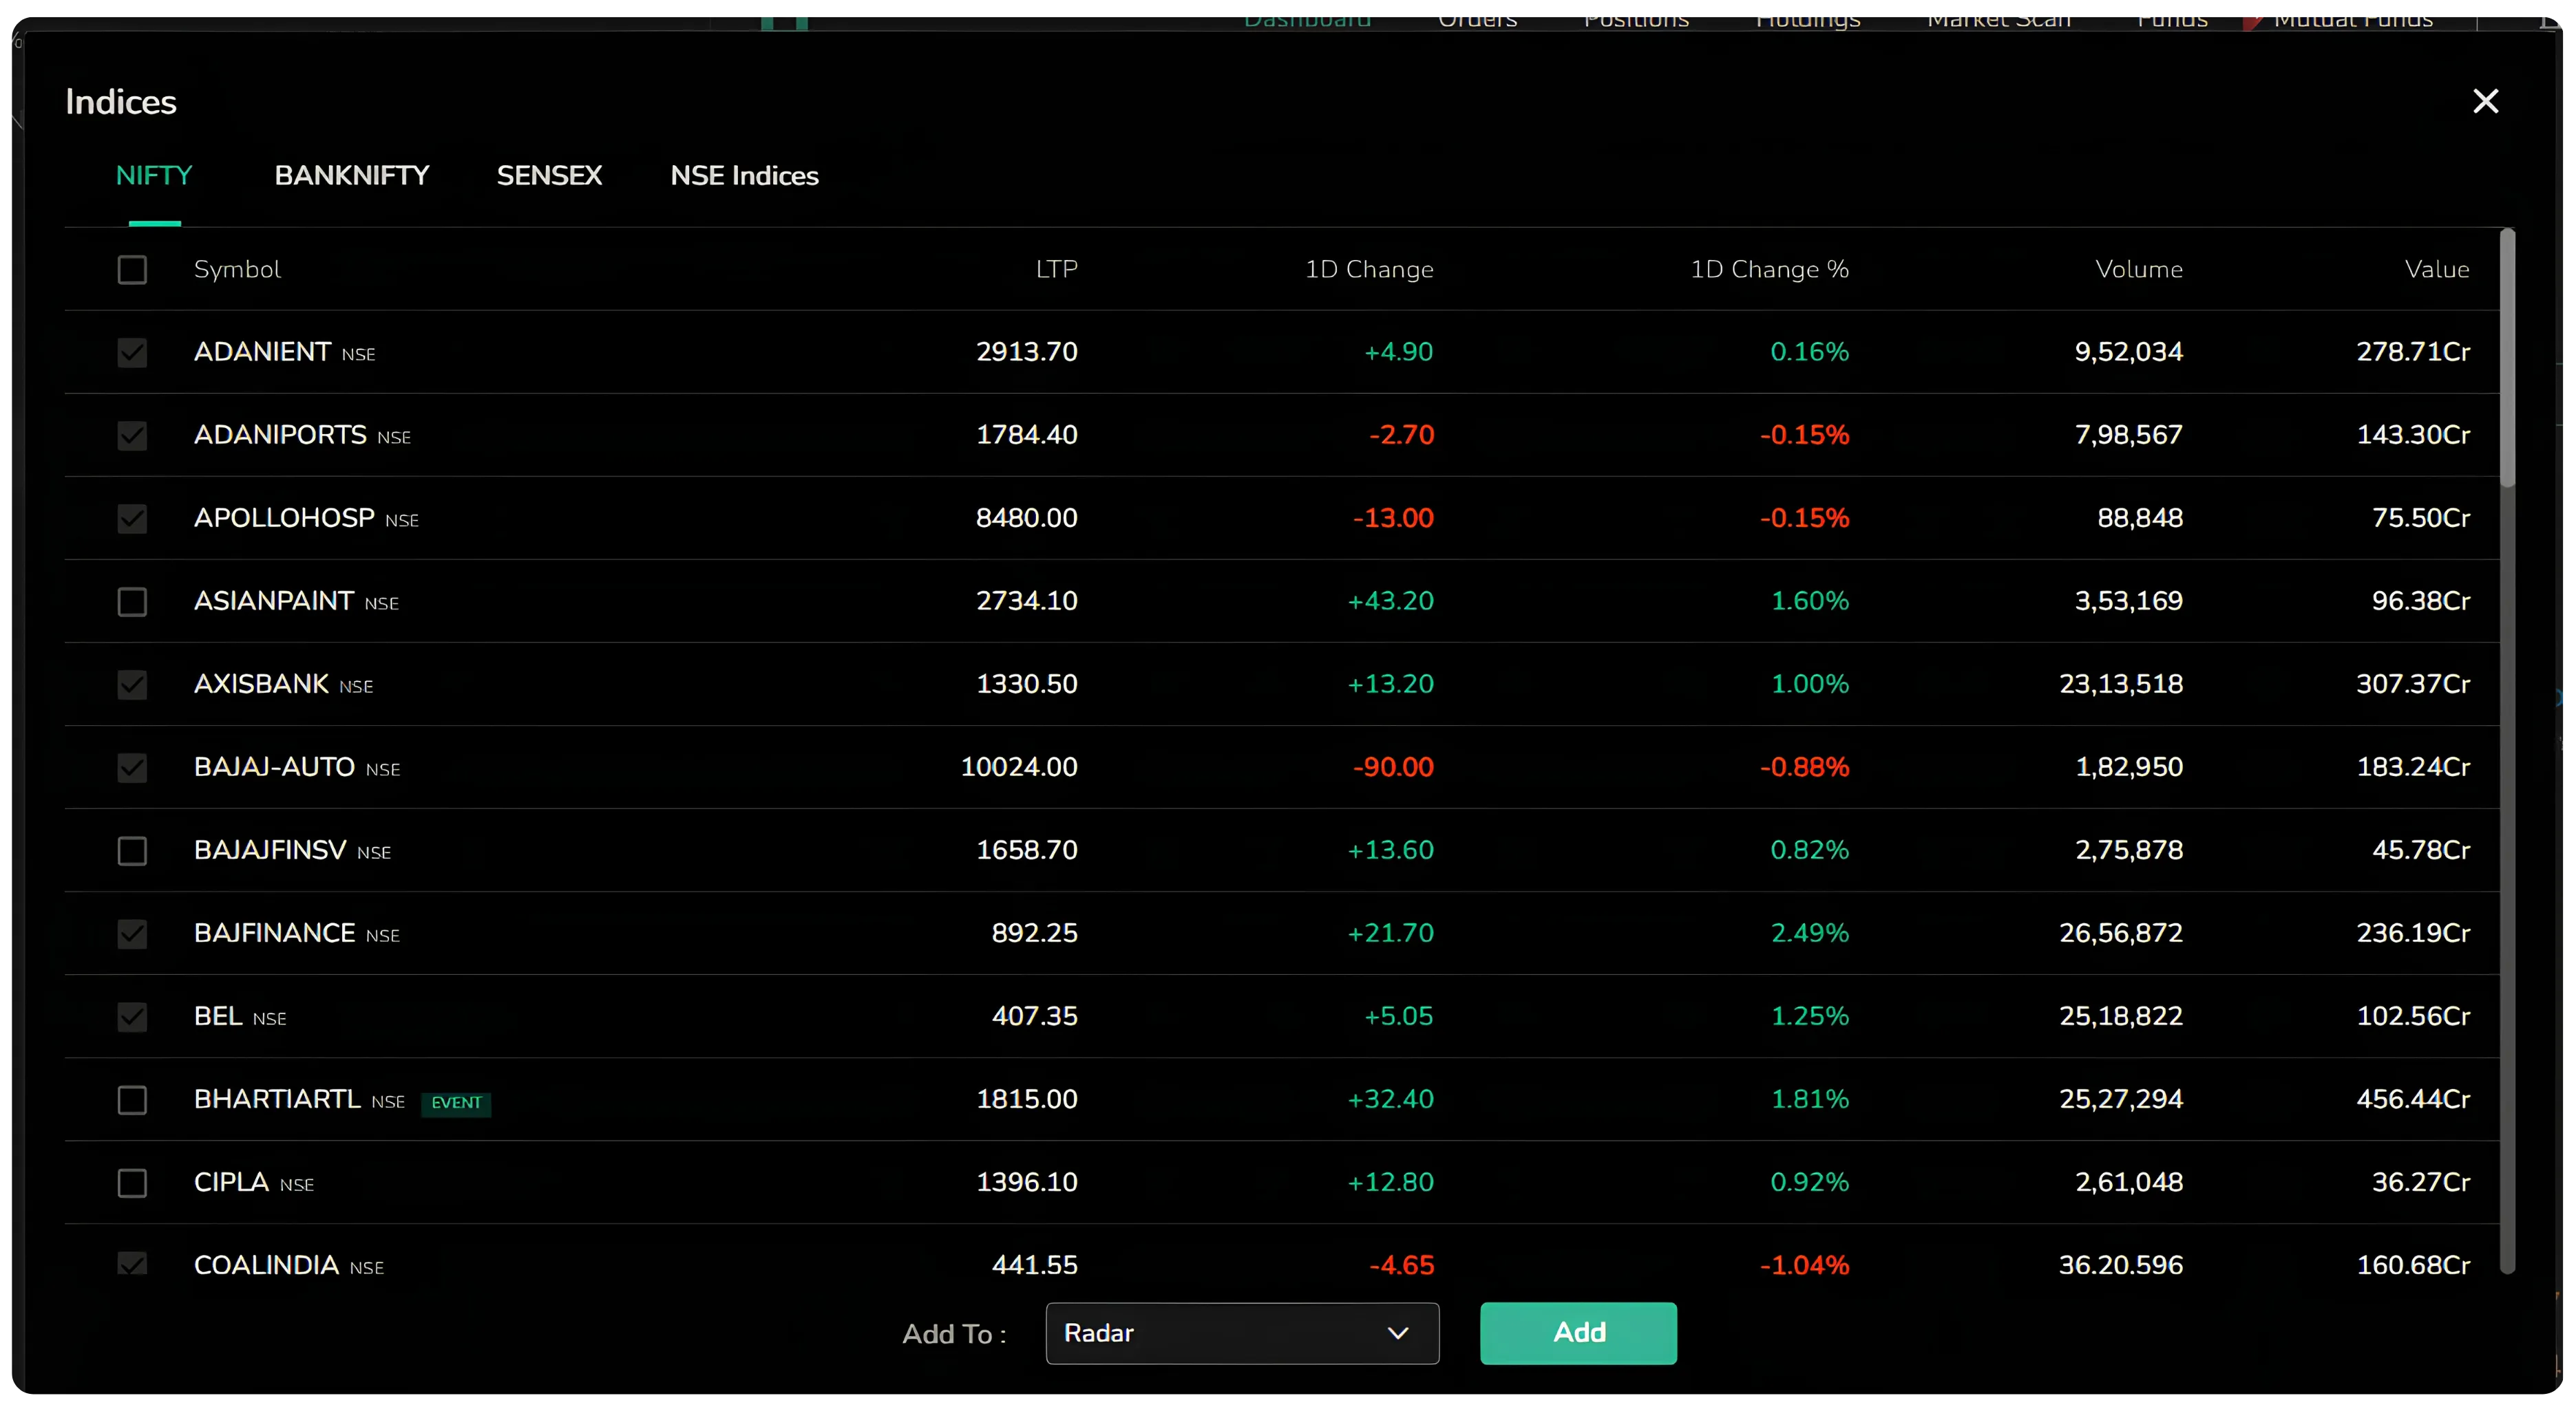Click the BHARTIARTL value 456.44Cr
Image resolution: width=2576 pixels, height=1409 pixels.
[x=2412, y=1098]
